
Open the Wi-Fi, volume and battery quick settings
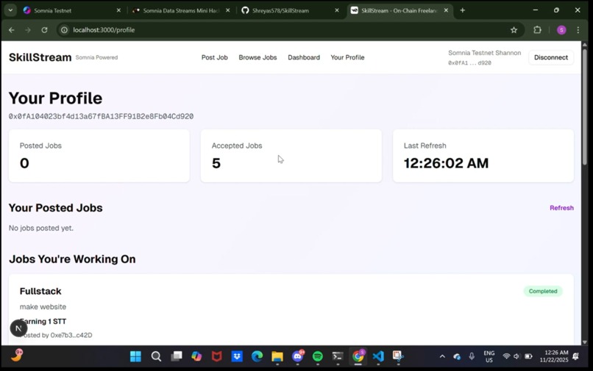pos(517,356)
